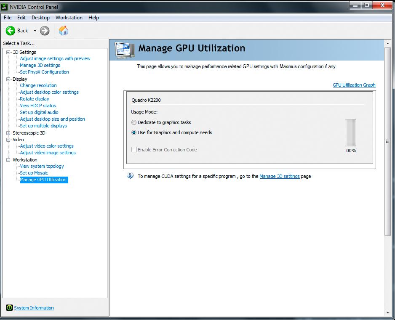Open the Desktop menu
395x320 pixels.
point(40,18)
